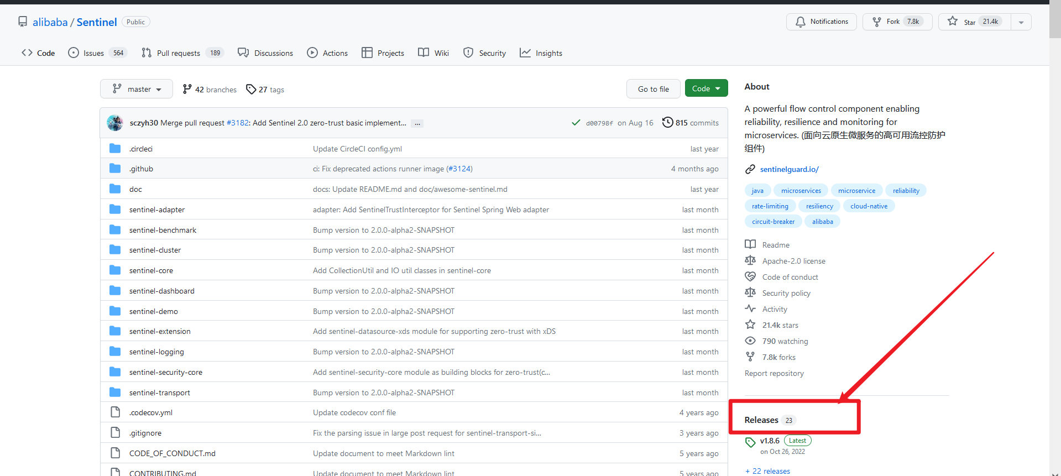Open the sentinel-cluster folder
The width and height of the screenshot is (1061, 476).
tap(155, 250)
